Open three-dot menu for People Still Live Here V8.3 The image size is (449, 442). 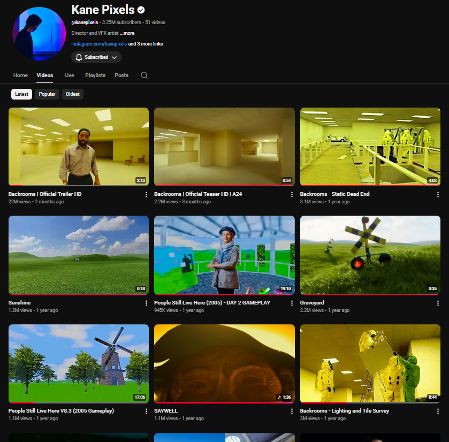(146, 411)
